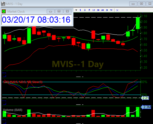Image resolution: width=153 pixels, height=124 pixels.
Task: Switch chart to 1-minute interval
Action: (80, 10)
